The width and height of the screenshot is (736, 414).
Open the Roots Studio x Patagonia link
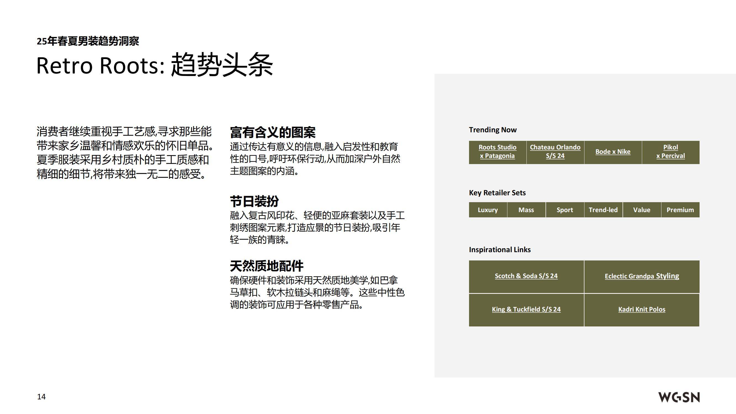tap(497, 152)
